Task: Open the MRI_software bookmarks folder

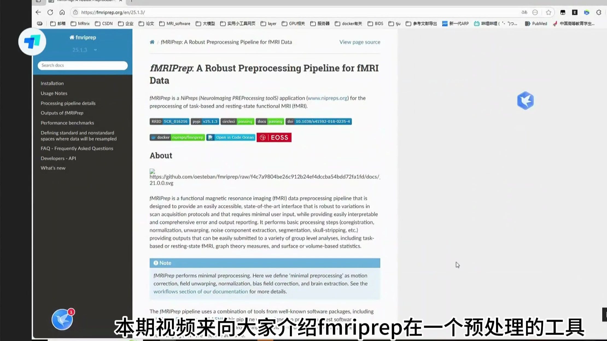Action: click(x=175, y=23)
